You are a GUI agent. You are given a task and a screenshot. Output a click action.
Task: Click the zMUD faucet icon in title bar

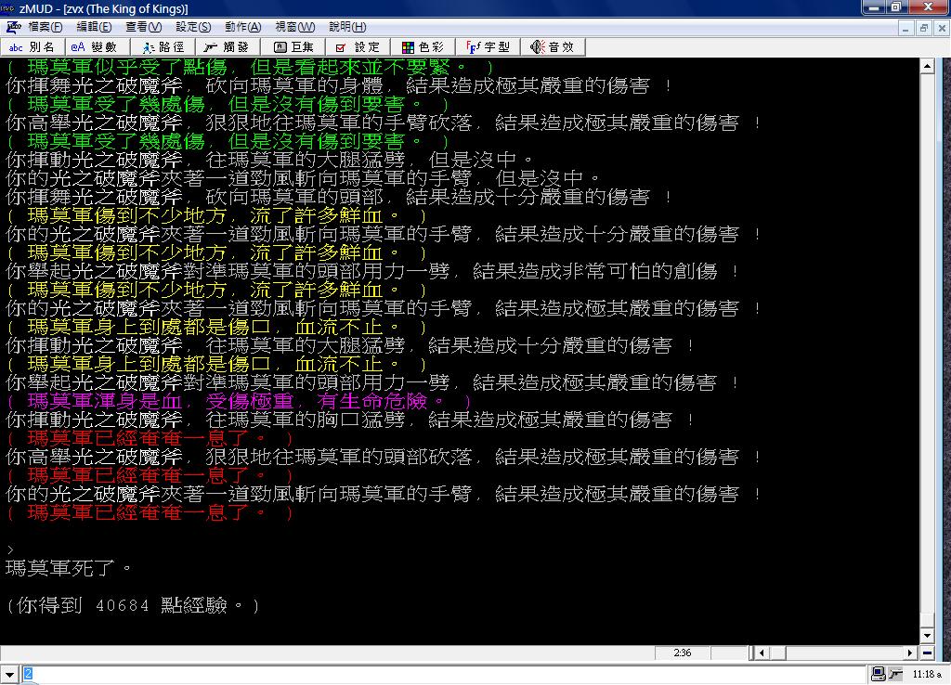(x=9, y=7)
